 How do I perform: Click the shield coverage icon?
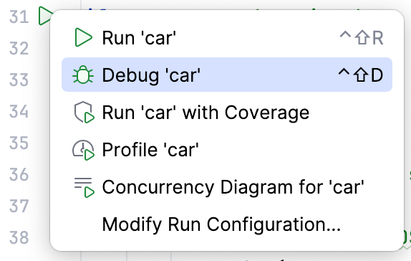[x=84, y=112]
